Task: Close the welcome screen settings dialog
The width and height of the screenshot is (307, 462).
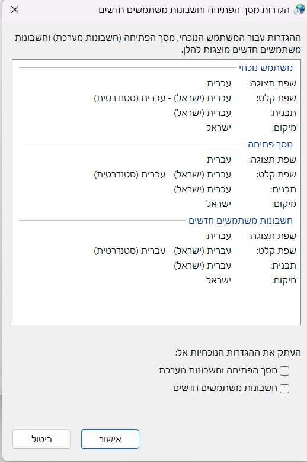Action: (15, 9)
